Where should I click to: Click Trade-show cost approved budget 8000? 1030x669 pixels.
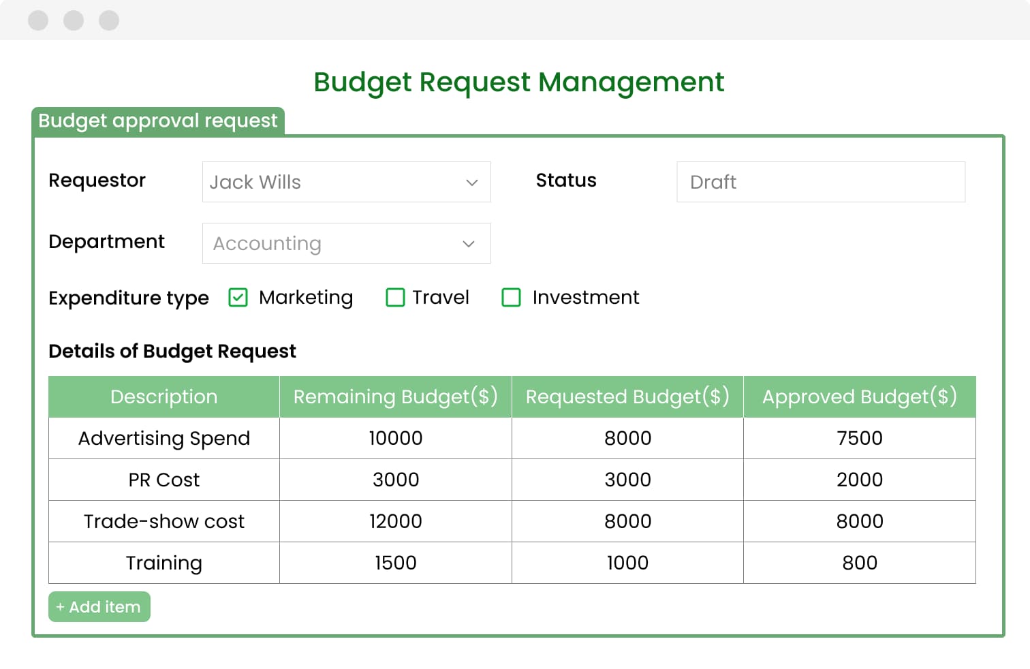860,521
